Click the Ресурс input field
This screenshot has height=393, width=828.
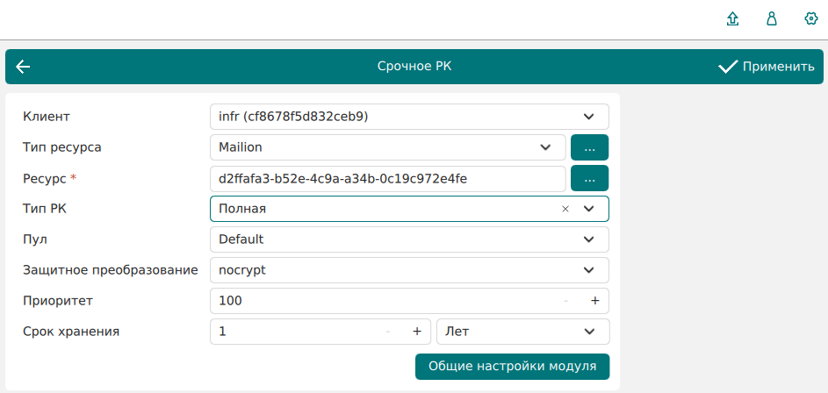pos(386,178)
